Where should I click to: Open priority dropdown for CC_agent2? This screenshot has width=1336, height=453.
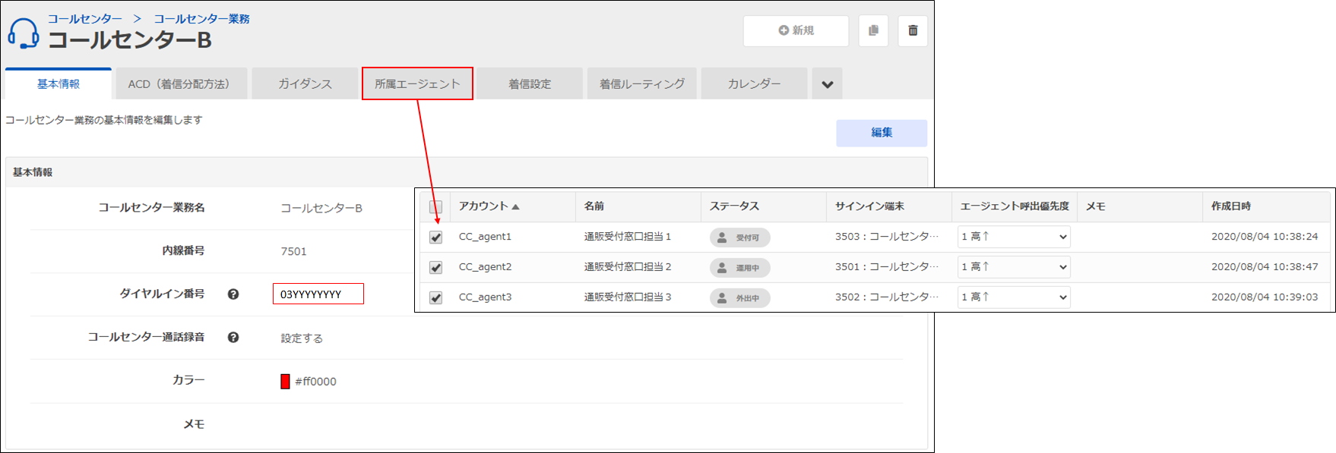click(1014, 267)
